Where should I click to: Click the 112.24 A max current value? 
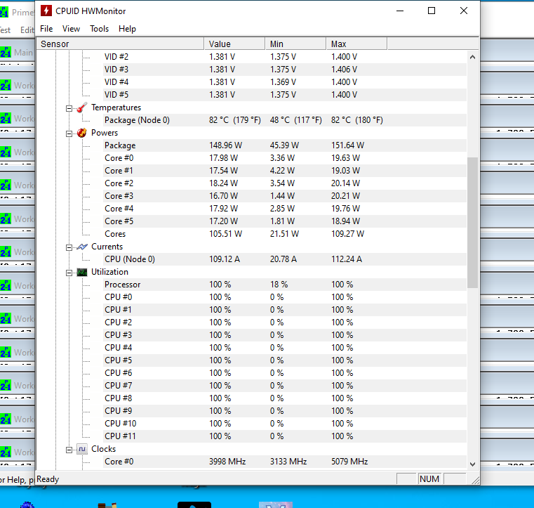click(x=347, y=259)
